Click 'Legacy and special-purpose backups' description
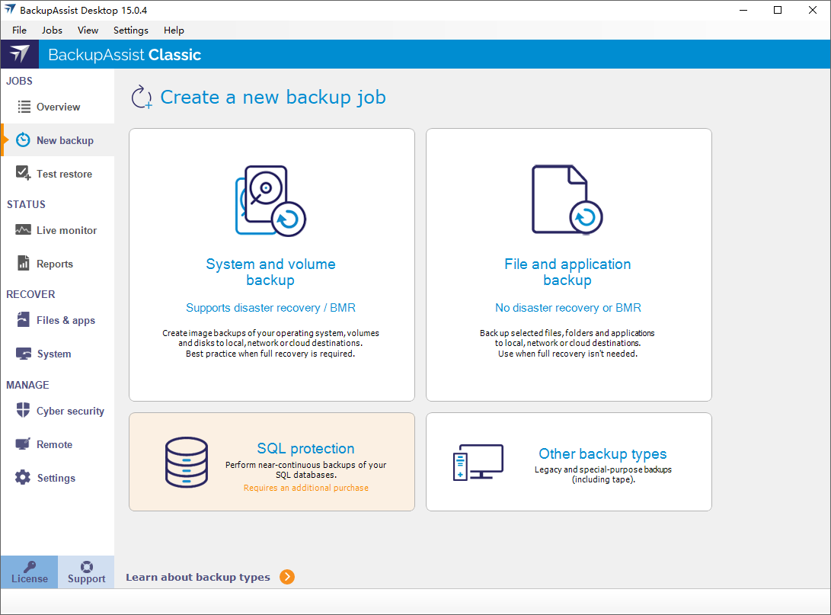 pyautogui.click(x=603, y=475)
